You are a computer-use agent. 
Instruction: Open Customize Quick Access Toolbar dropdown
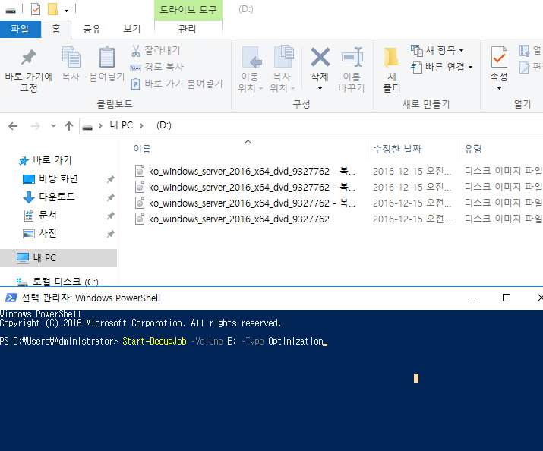[66, 10]
